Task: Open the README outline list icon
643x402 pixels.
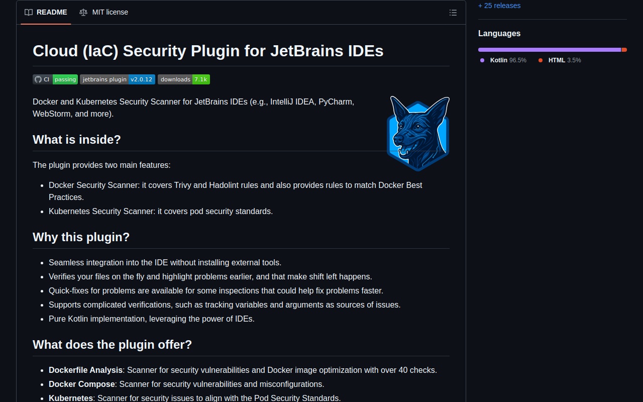Action: pyautogui.click(x=453, y=13)
